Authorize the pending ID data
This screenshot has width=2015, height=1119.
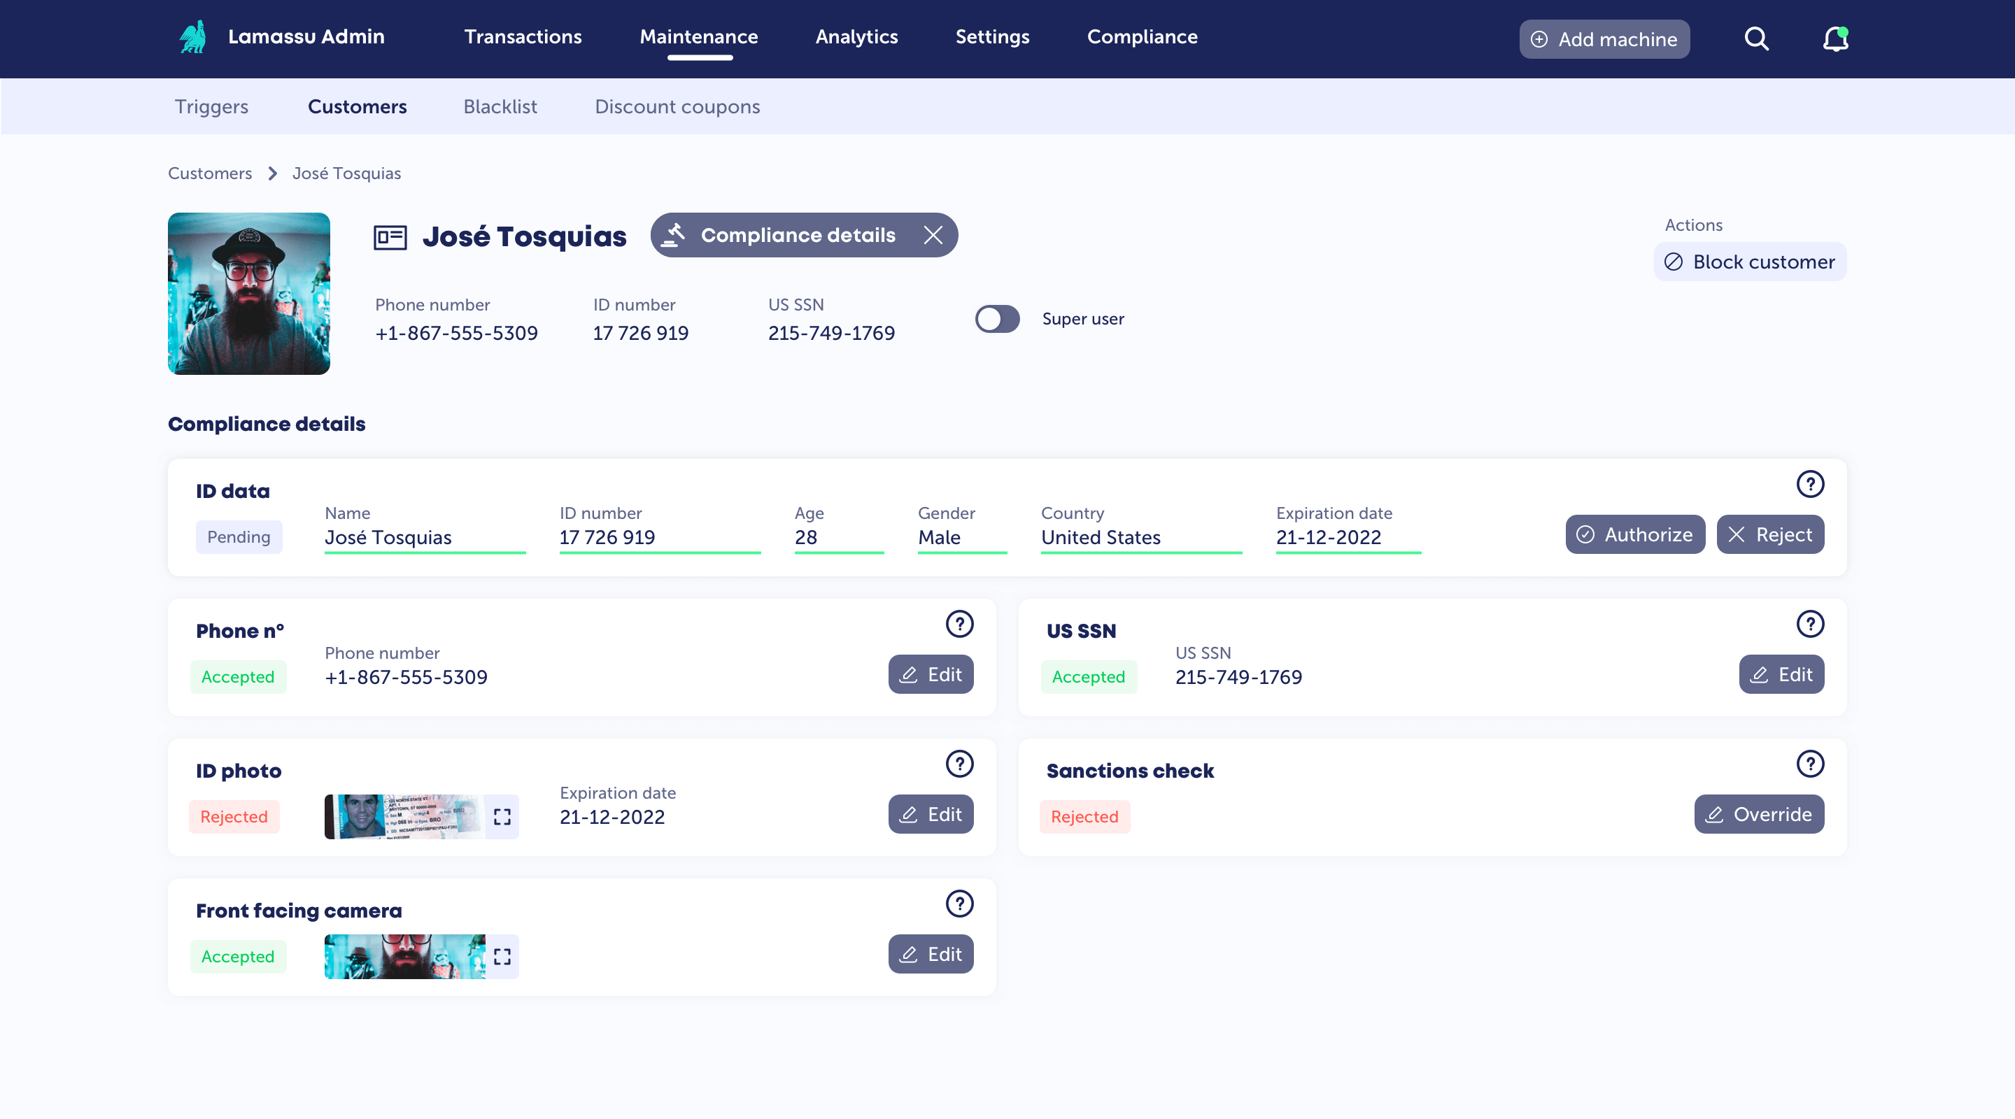tap(1634, 535)
